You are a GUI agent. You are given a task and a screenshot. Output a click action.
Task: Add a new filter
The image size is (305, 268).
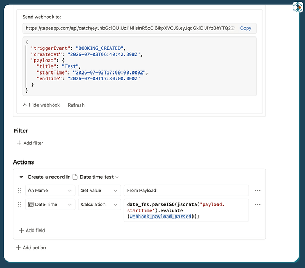click(x=30, y=143)
